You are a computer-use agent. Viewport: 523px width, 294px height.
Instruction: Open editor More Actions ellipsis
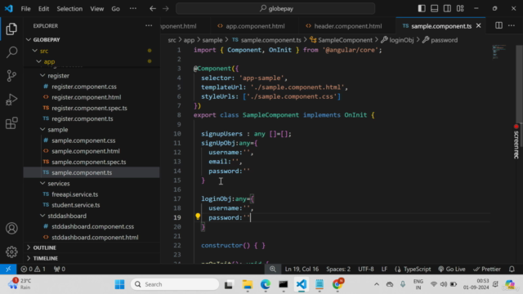(x=512, y=25)
